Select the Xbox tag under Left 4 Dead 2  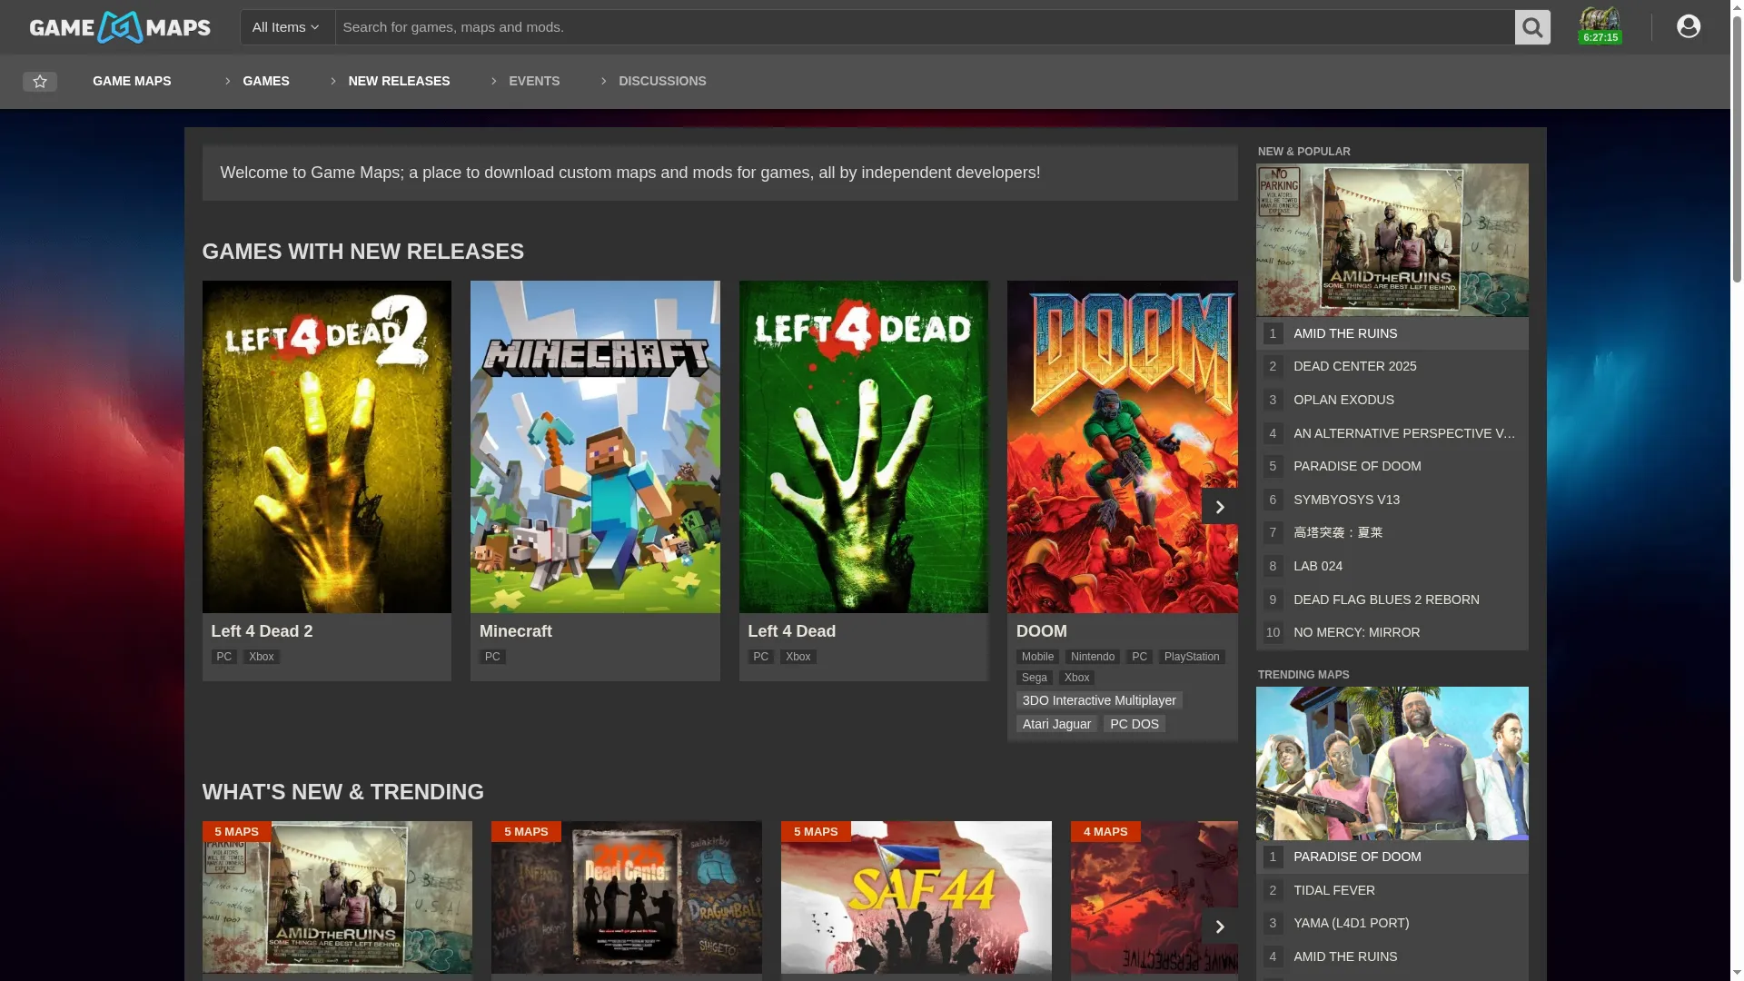tap(262, 657)
